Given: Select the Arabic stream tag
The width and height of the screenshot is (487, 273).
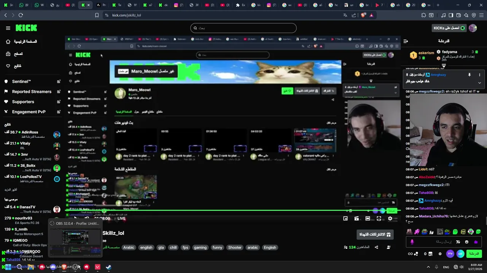Looking at the screenshot, I should (x=129, y=248).
